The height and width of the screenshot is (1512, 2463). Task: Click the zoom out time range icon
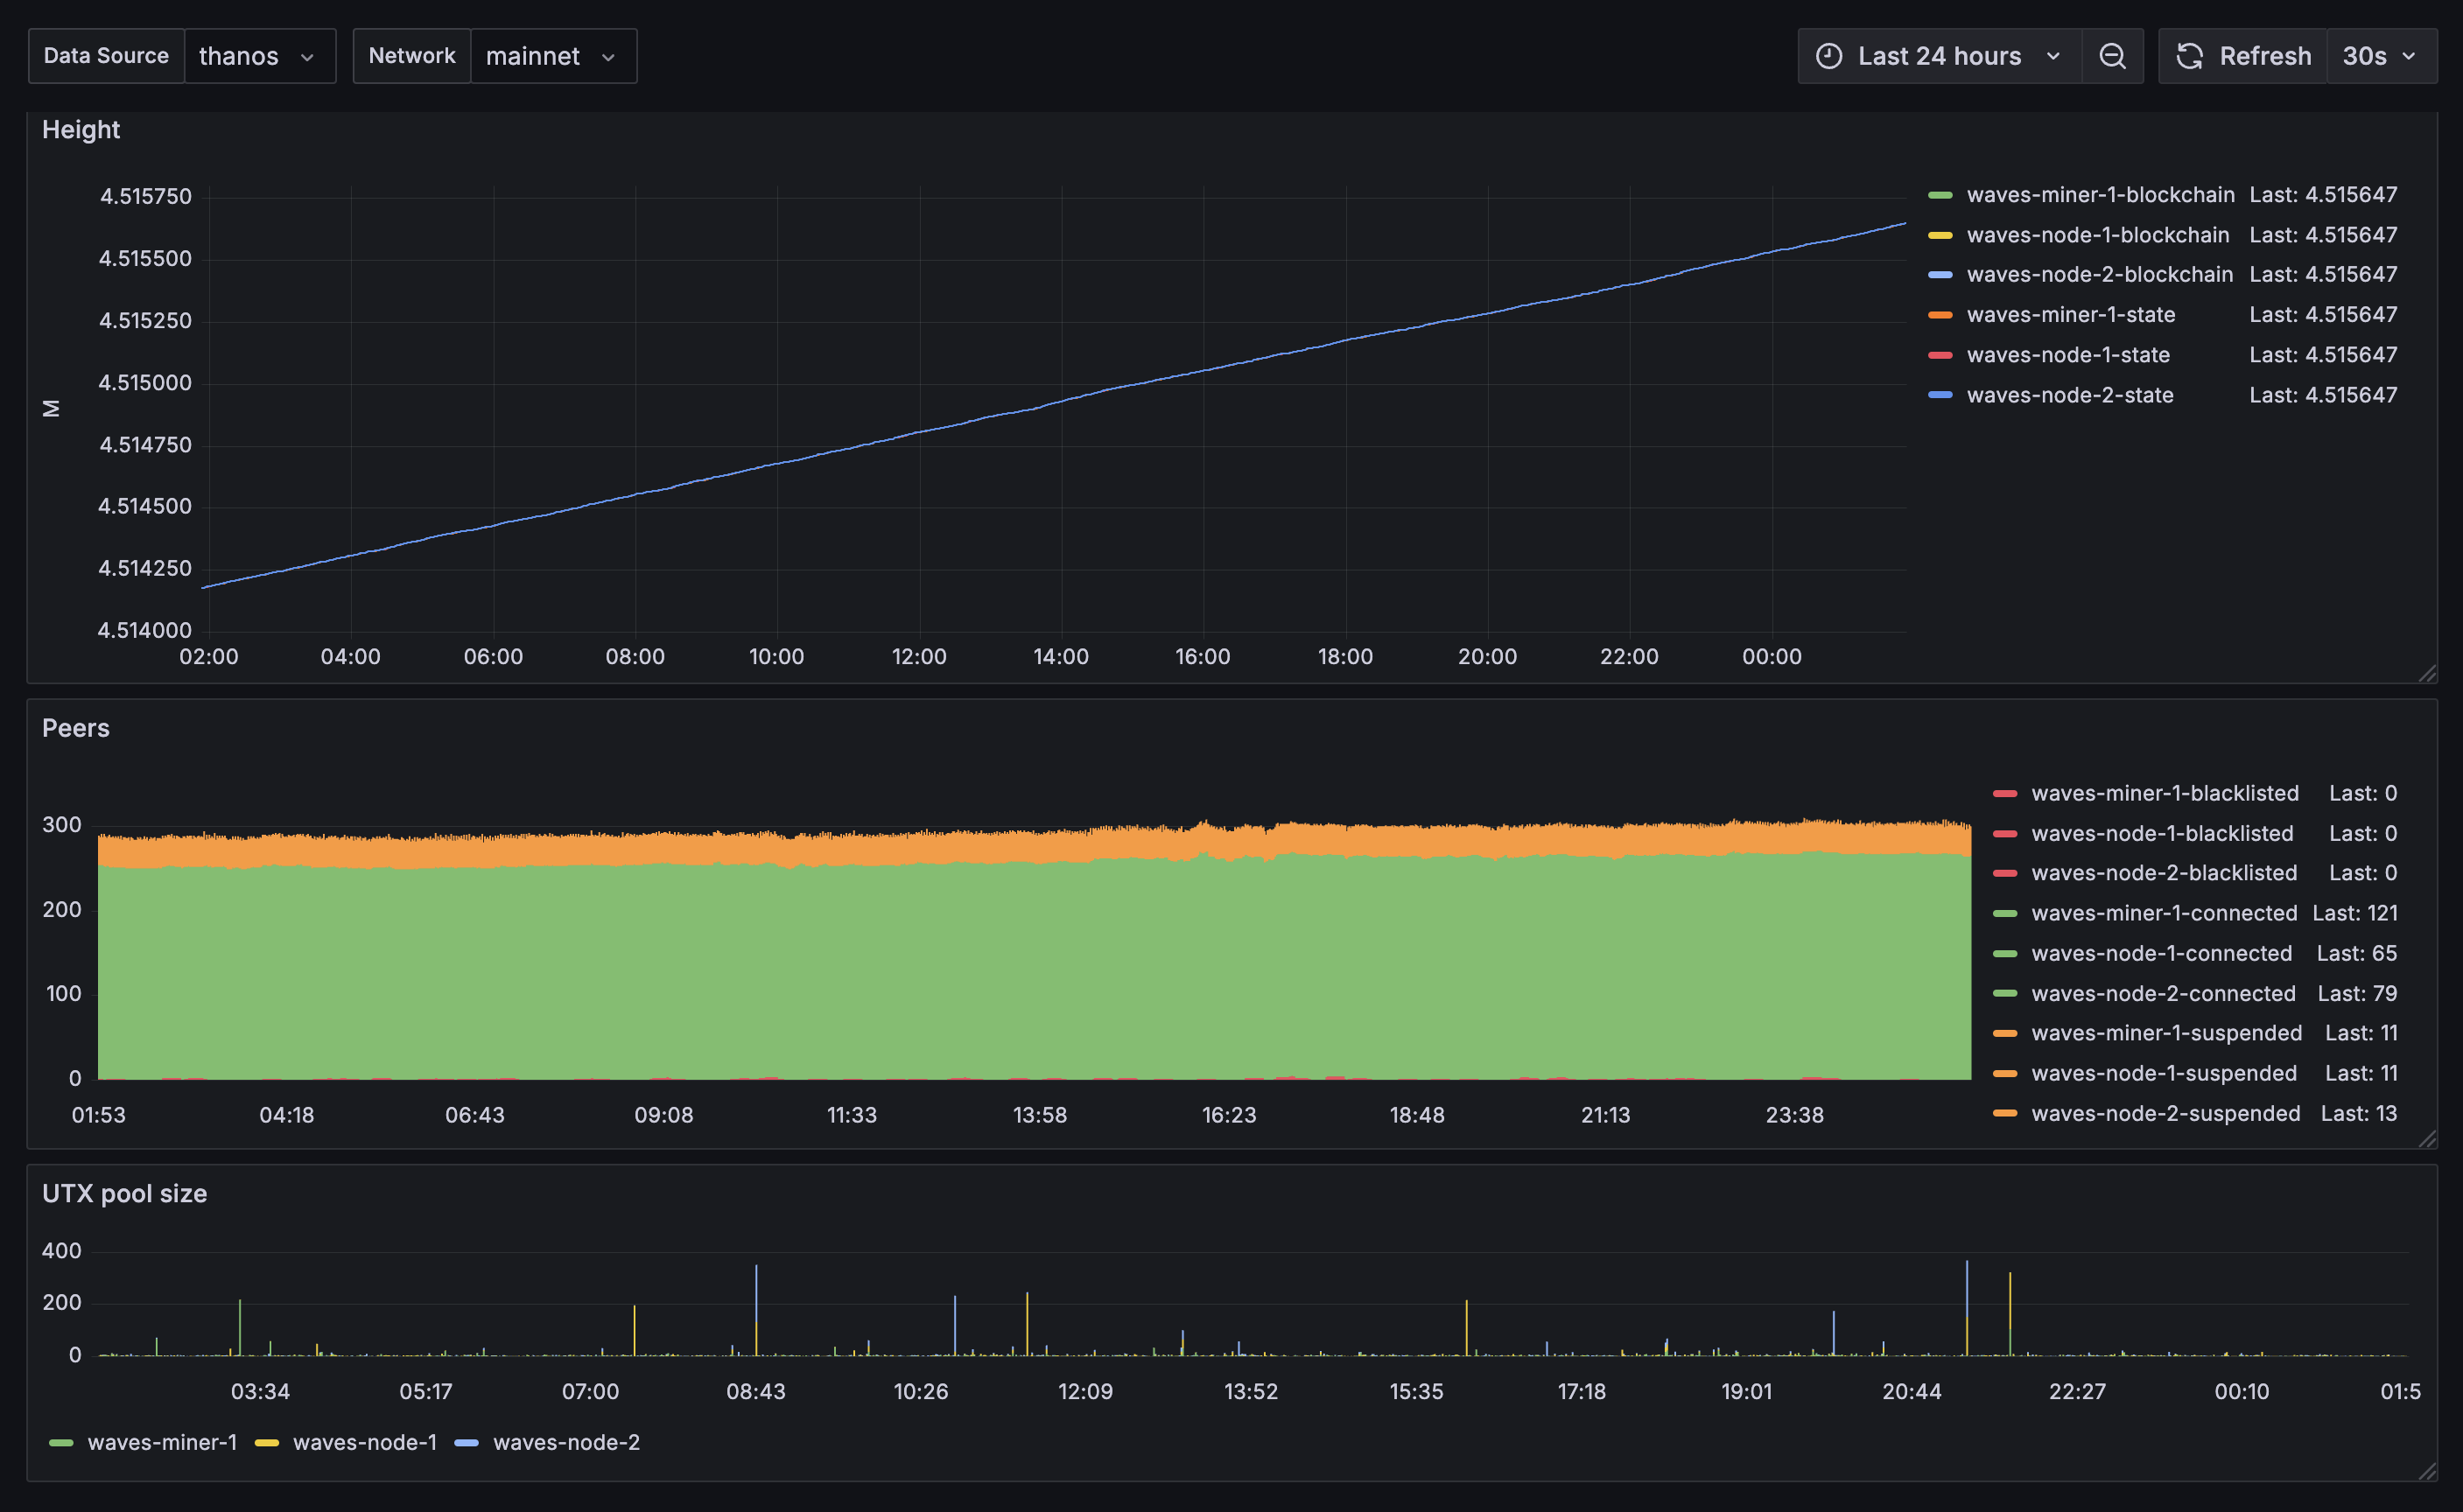(x=2112, y=56)
